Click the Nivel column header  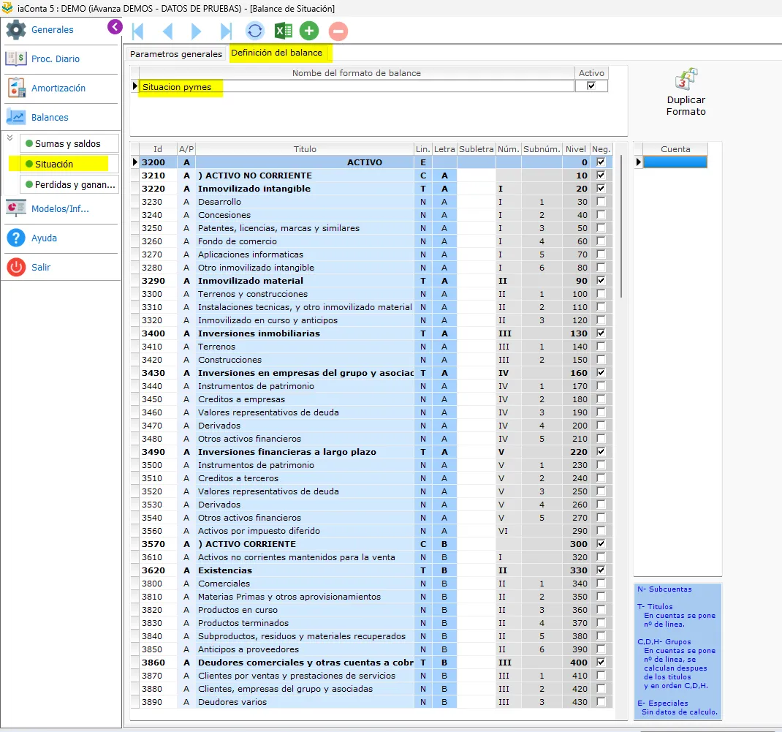coord(575,149)
